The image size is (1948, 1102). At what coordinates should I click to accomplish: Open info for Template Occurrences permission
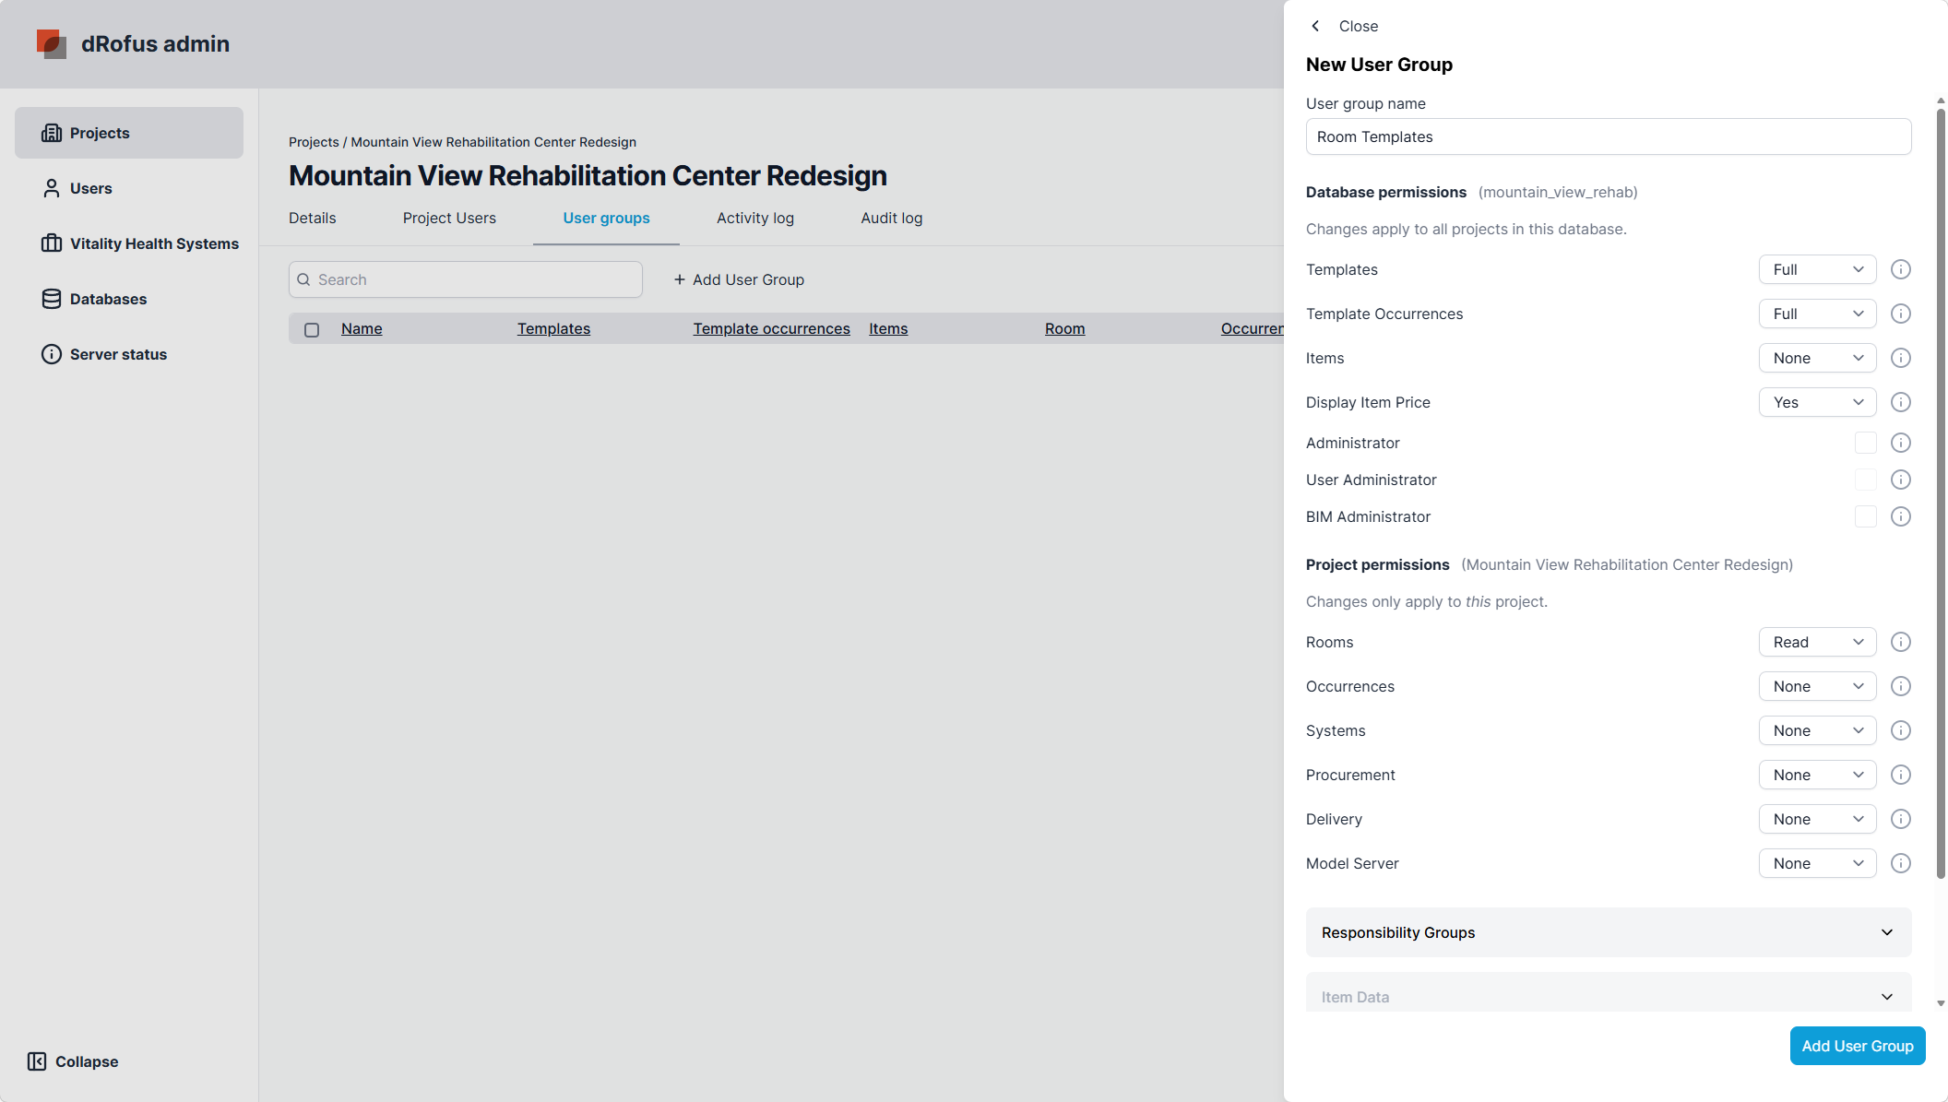pyautogui.click(x=1900, y=314)
